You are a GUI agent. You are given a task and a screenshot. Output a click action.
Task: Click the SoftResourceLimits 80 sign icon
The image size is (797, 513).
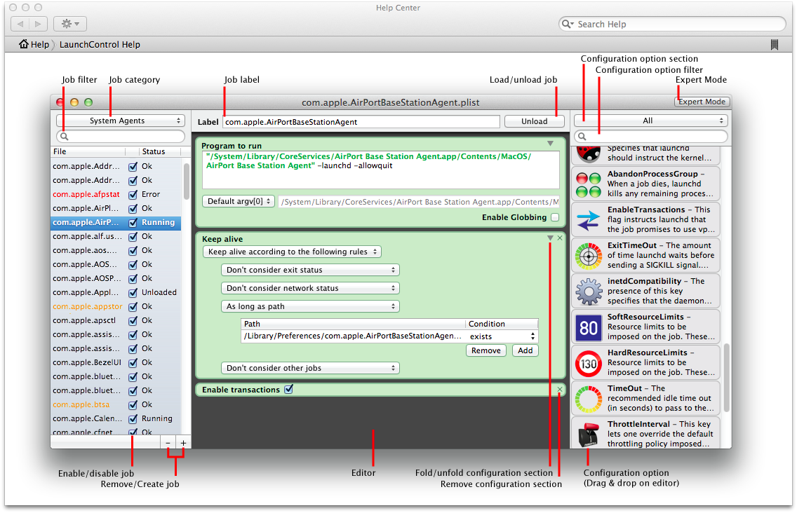pos(588,327)
